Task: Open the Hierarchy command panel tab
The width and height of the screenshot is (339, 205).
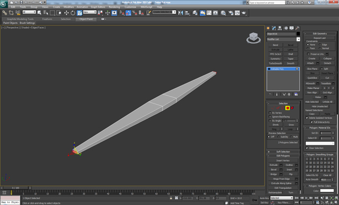Action: 280,28
